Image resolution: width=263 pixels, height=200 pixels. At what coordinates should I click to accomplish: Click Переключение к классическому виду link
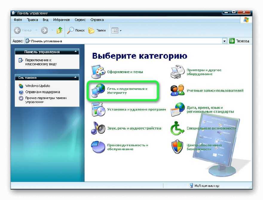click(41, 62)
